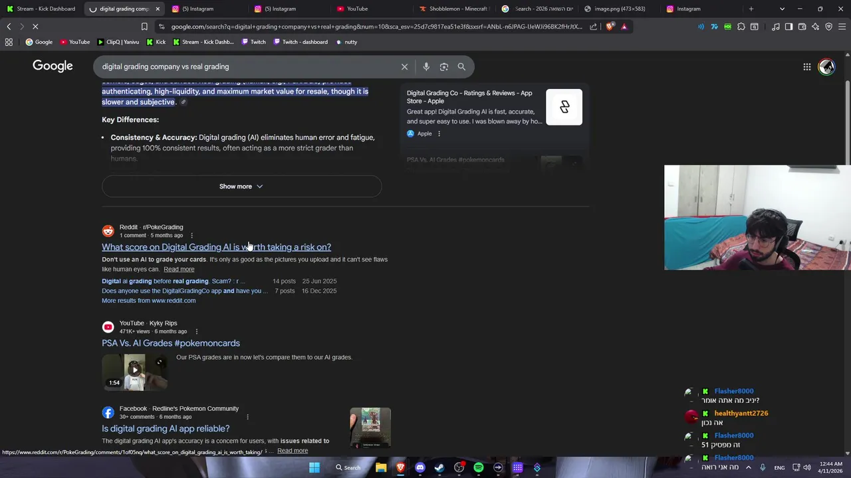Open Brave VPN shield icon
This screenshot has height=478, width=851.
(x=828, y=27)
